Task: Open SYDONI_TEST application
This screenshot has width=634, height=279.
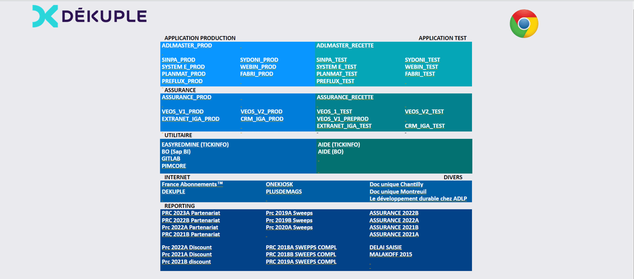Action: 422,60
